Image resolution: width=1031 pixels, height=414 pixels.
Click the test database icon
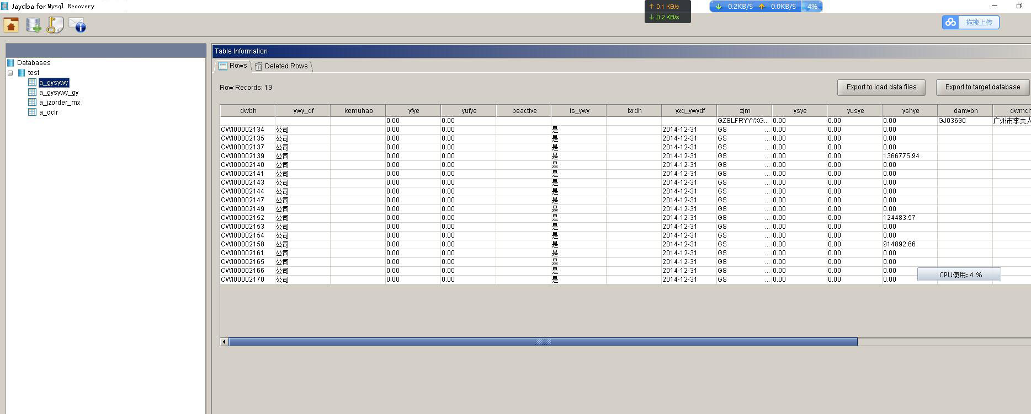tap(22, 73)
